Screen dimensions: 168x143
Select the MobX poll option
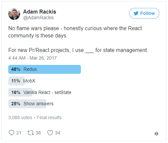tap(22, 81)
